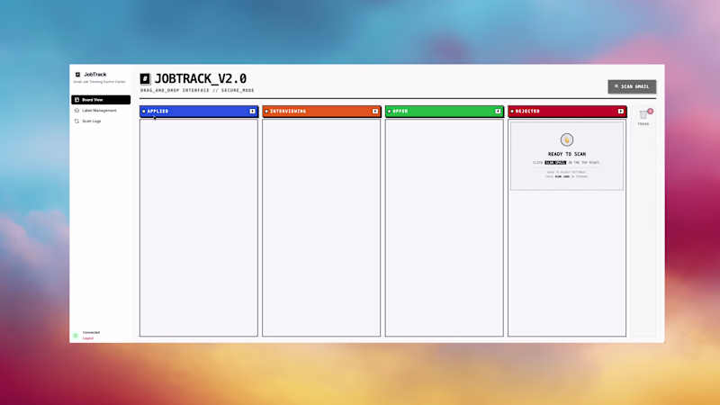Click the SCAN GMAIL button

632,86
